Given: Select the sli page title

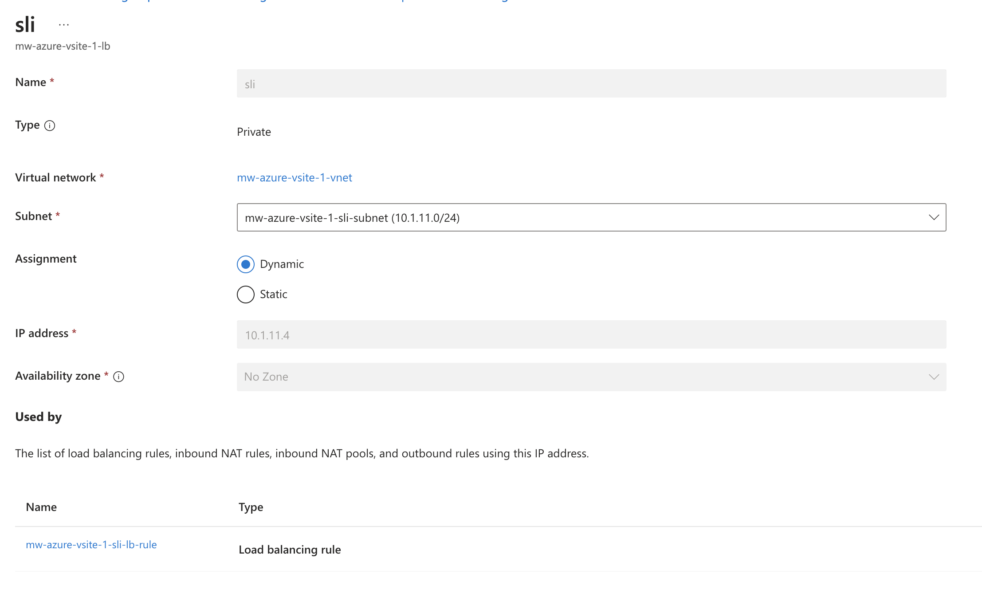Looking at the screenshot, I should pos(26,24).
